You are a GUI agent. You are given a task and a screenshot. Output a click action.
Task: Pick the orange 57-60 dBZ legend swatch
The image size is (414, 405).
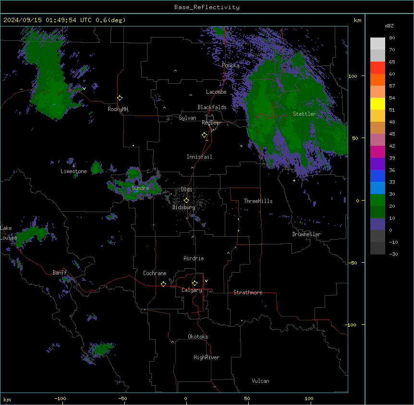pyautogui.click(x=377, y=79)
